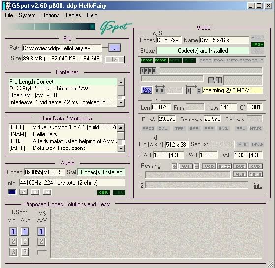This screenshot has width=275, height=268.
Task: Click the I/L interlace indicator
Action: pos(163,128)
